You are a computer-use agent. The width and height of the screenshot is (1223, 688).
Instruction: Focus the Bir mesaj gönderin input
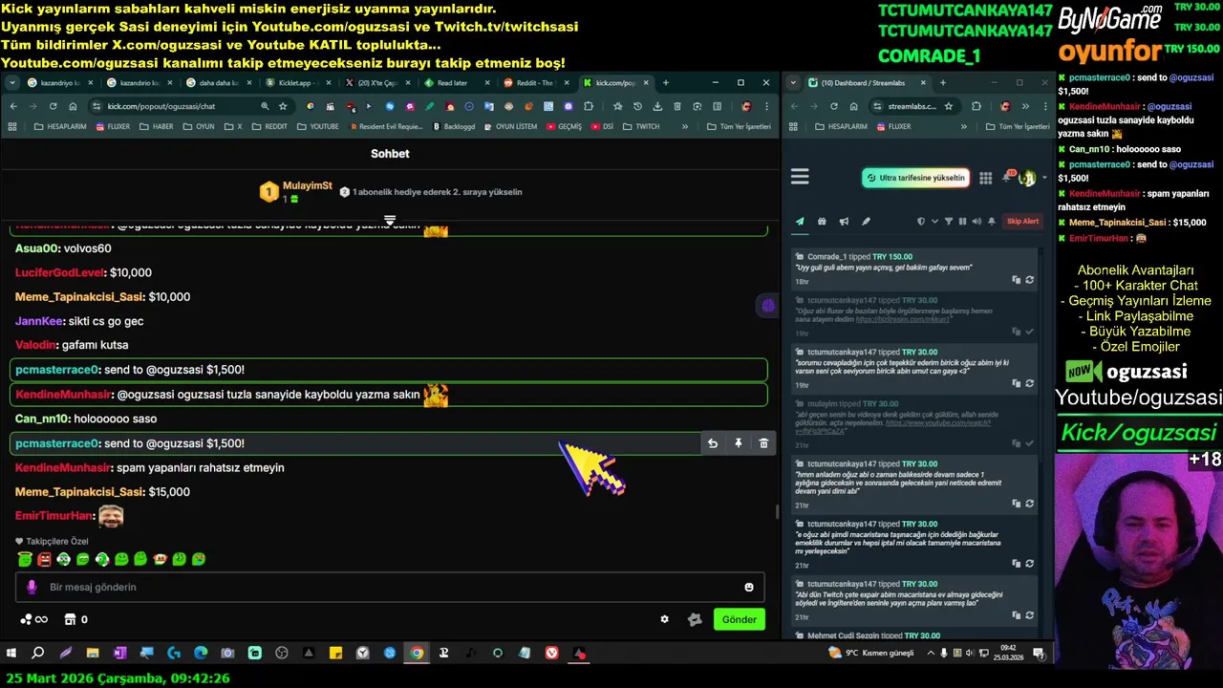(392, 587)
